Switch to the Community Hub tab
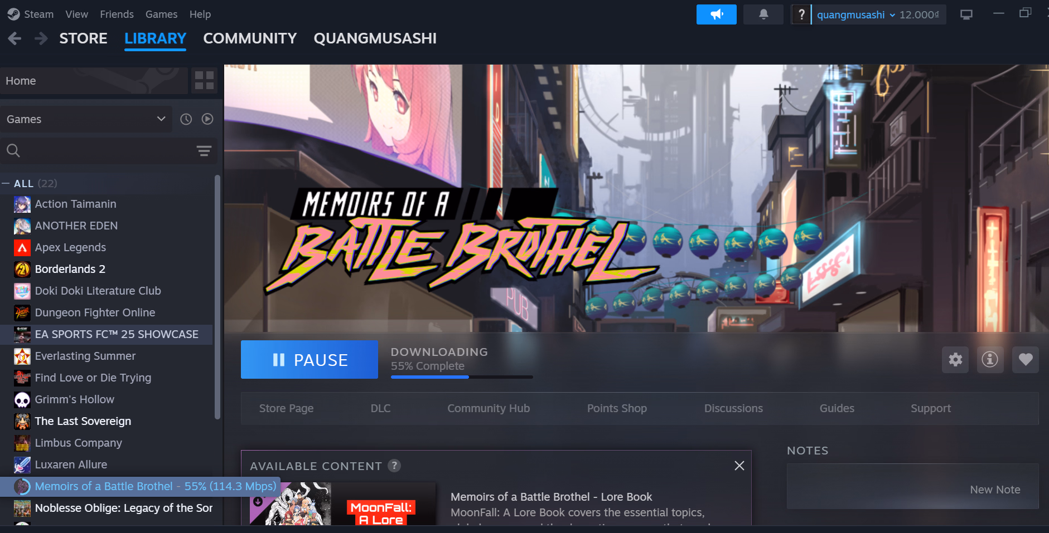 [x=489, y=408]
